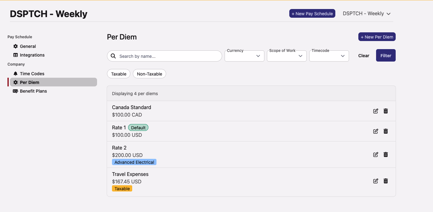Click the Company sidebar label
The image size is (433, 212).
point(16,64)
